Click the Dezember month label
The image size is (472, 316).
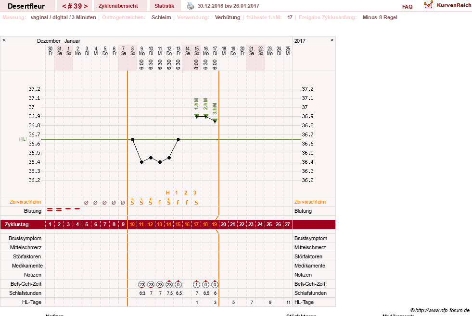pyautogui.click(x=49, y=41)
